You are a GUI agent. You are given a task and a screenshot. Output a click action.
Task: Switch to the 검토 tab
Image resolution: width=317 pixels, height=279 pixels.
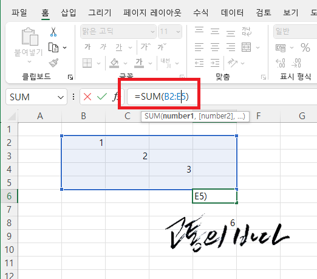[x=264, y=13]
